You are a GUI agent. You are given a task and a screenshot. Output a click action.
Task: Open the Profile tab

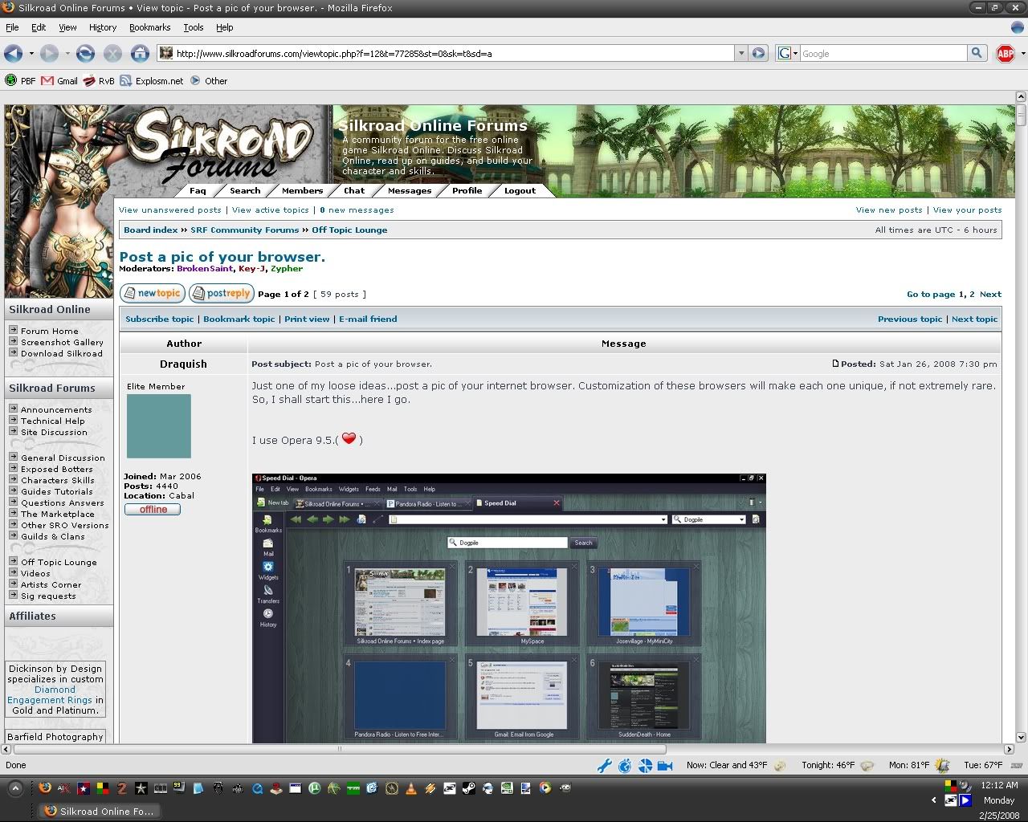467,191
